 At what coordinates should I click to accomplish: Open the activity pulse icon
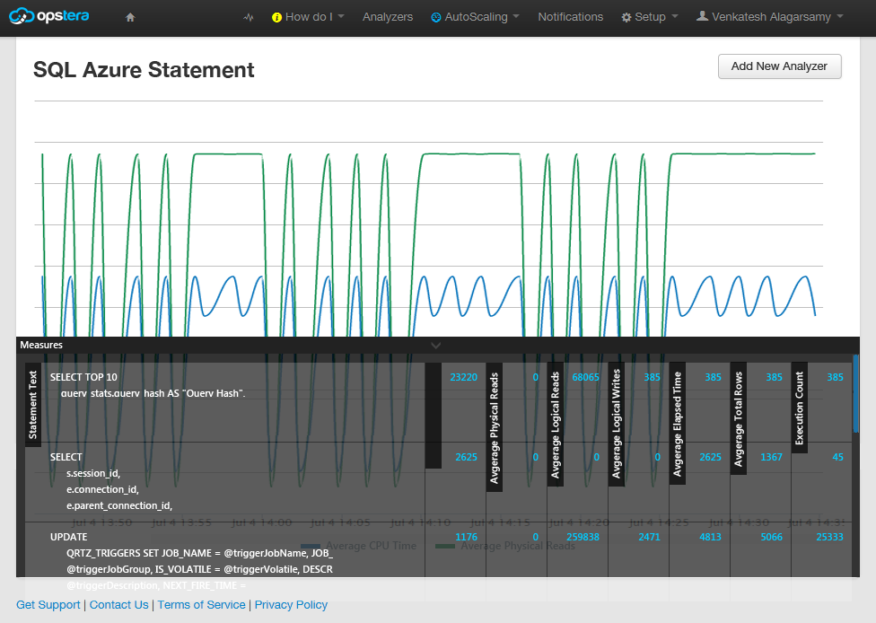coord(249,17)
